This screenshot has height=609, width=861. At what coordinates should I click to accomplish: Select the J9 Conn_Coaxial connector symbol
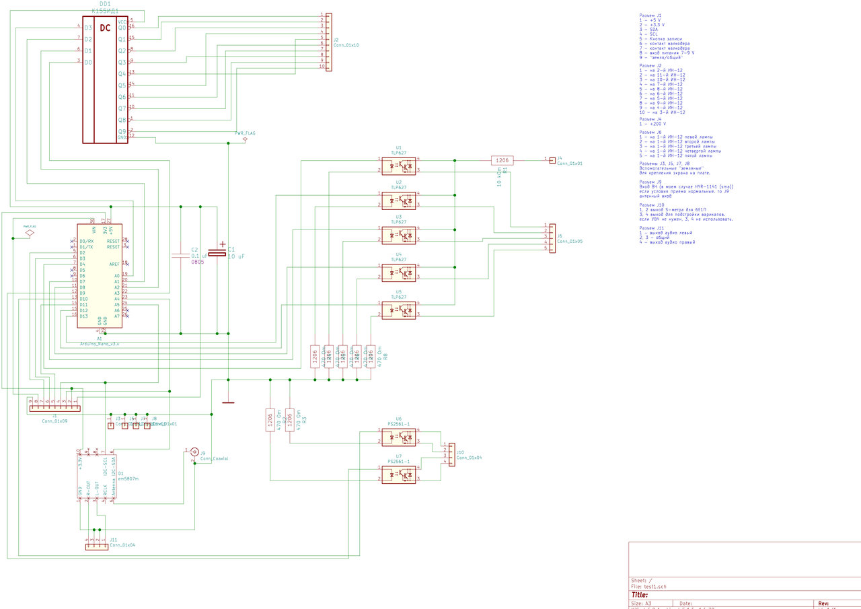point(194,452)
